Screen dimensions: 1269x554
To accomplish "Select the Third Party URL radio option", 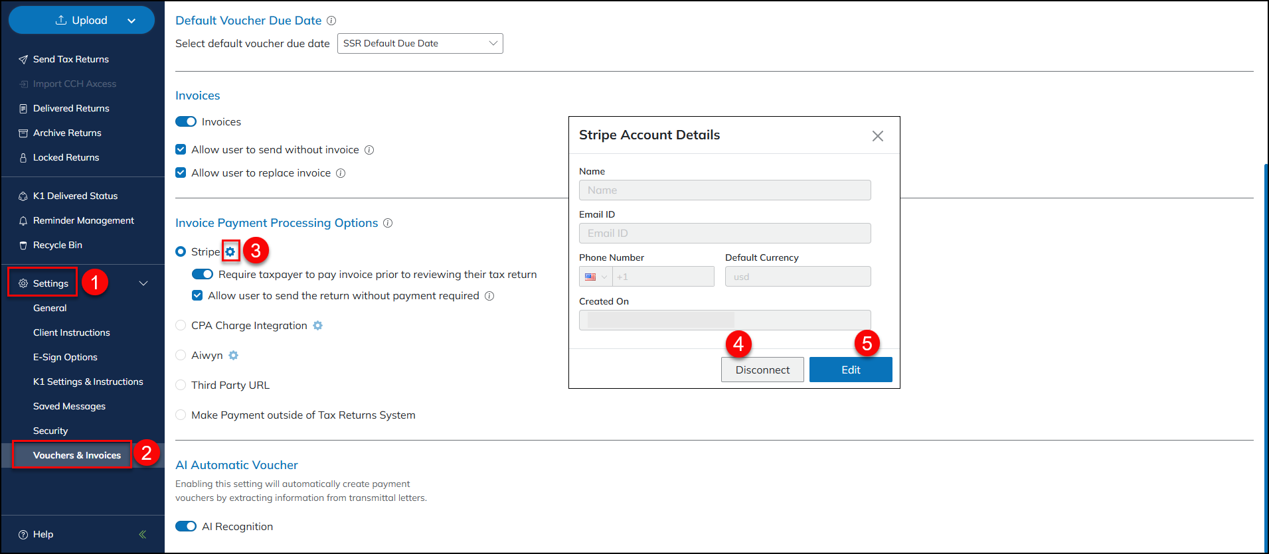I will tap(181, 385).
